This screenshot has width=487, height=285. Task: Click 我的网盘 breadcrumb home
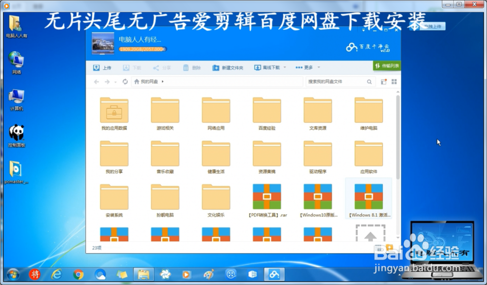click(146, 82)
